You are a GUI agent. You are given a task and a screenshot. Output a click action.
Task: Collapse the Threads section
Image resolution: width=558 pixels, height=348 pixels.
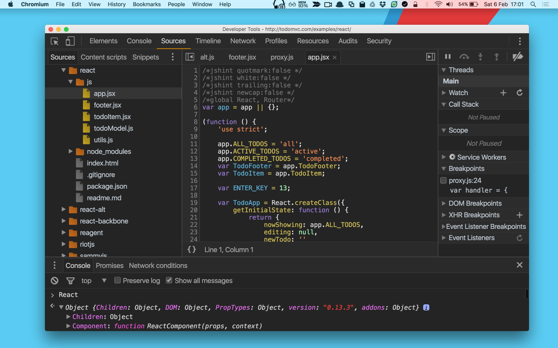coord(444,70)
